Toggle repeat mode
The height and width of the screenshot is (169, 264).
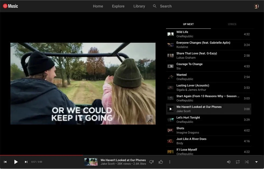click(x=238, y=162)
